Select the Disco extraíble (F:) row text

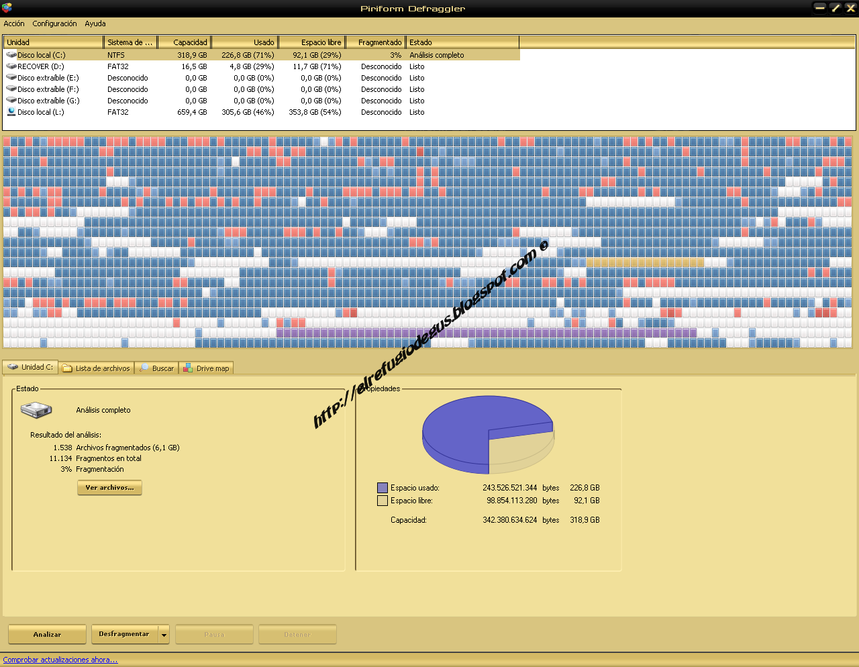coord(48,89)
